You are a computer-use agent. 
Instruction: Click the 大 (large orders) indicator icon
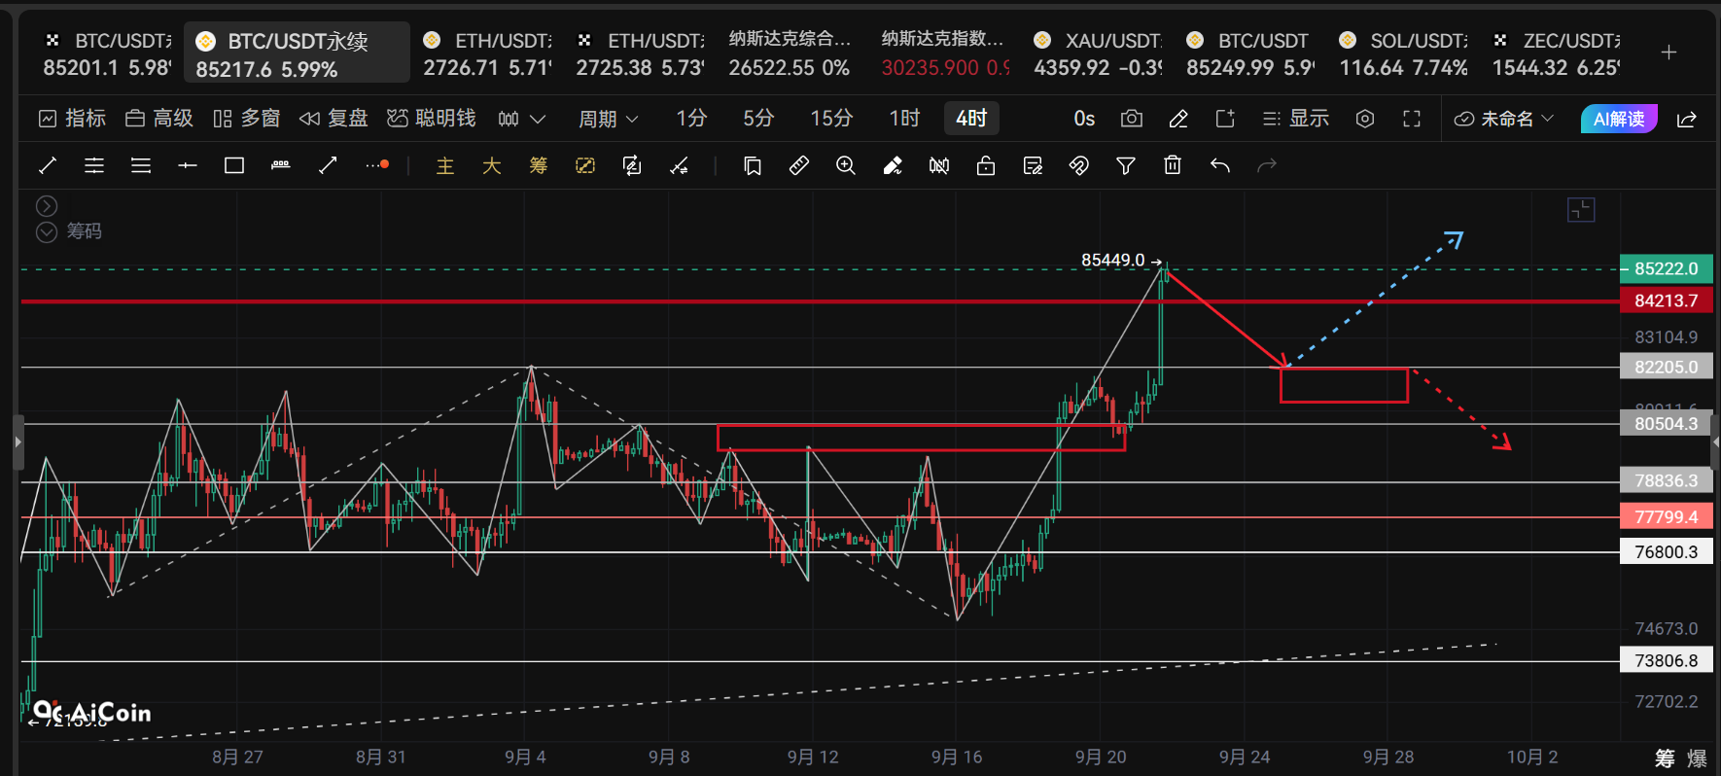pos(492,166)
